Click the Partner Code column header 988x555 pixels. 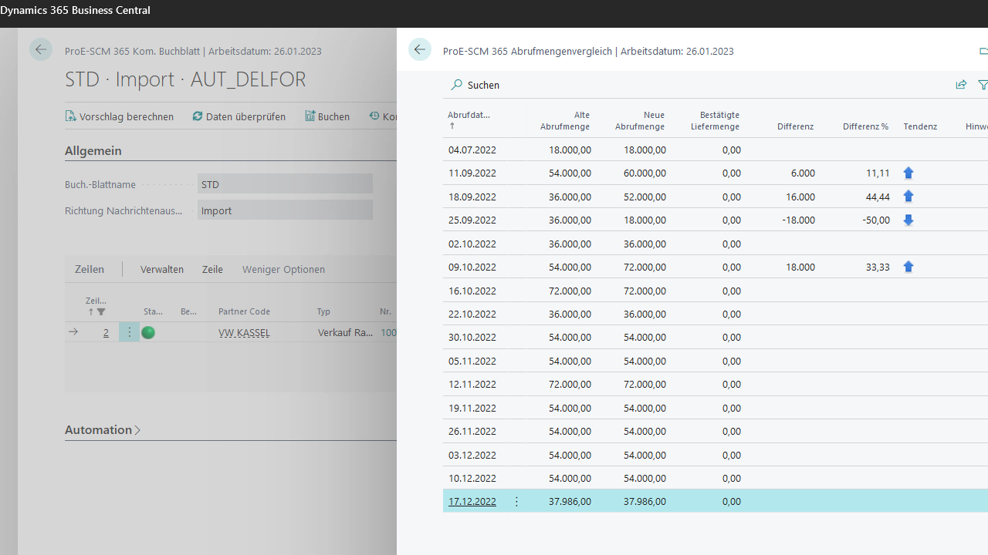point(244,311)
